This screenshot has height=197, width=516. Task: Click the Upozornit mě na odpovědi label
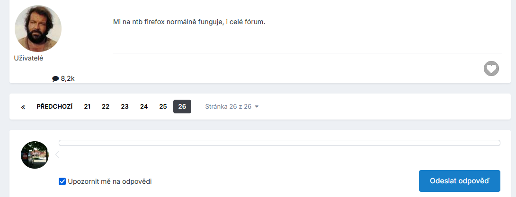tap(110, 181)
